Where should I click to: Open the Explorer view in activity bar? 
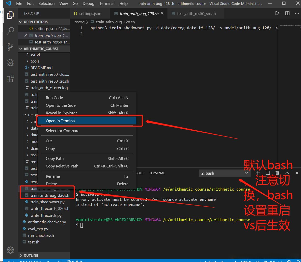[x=10, y=15]
